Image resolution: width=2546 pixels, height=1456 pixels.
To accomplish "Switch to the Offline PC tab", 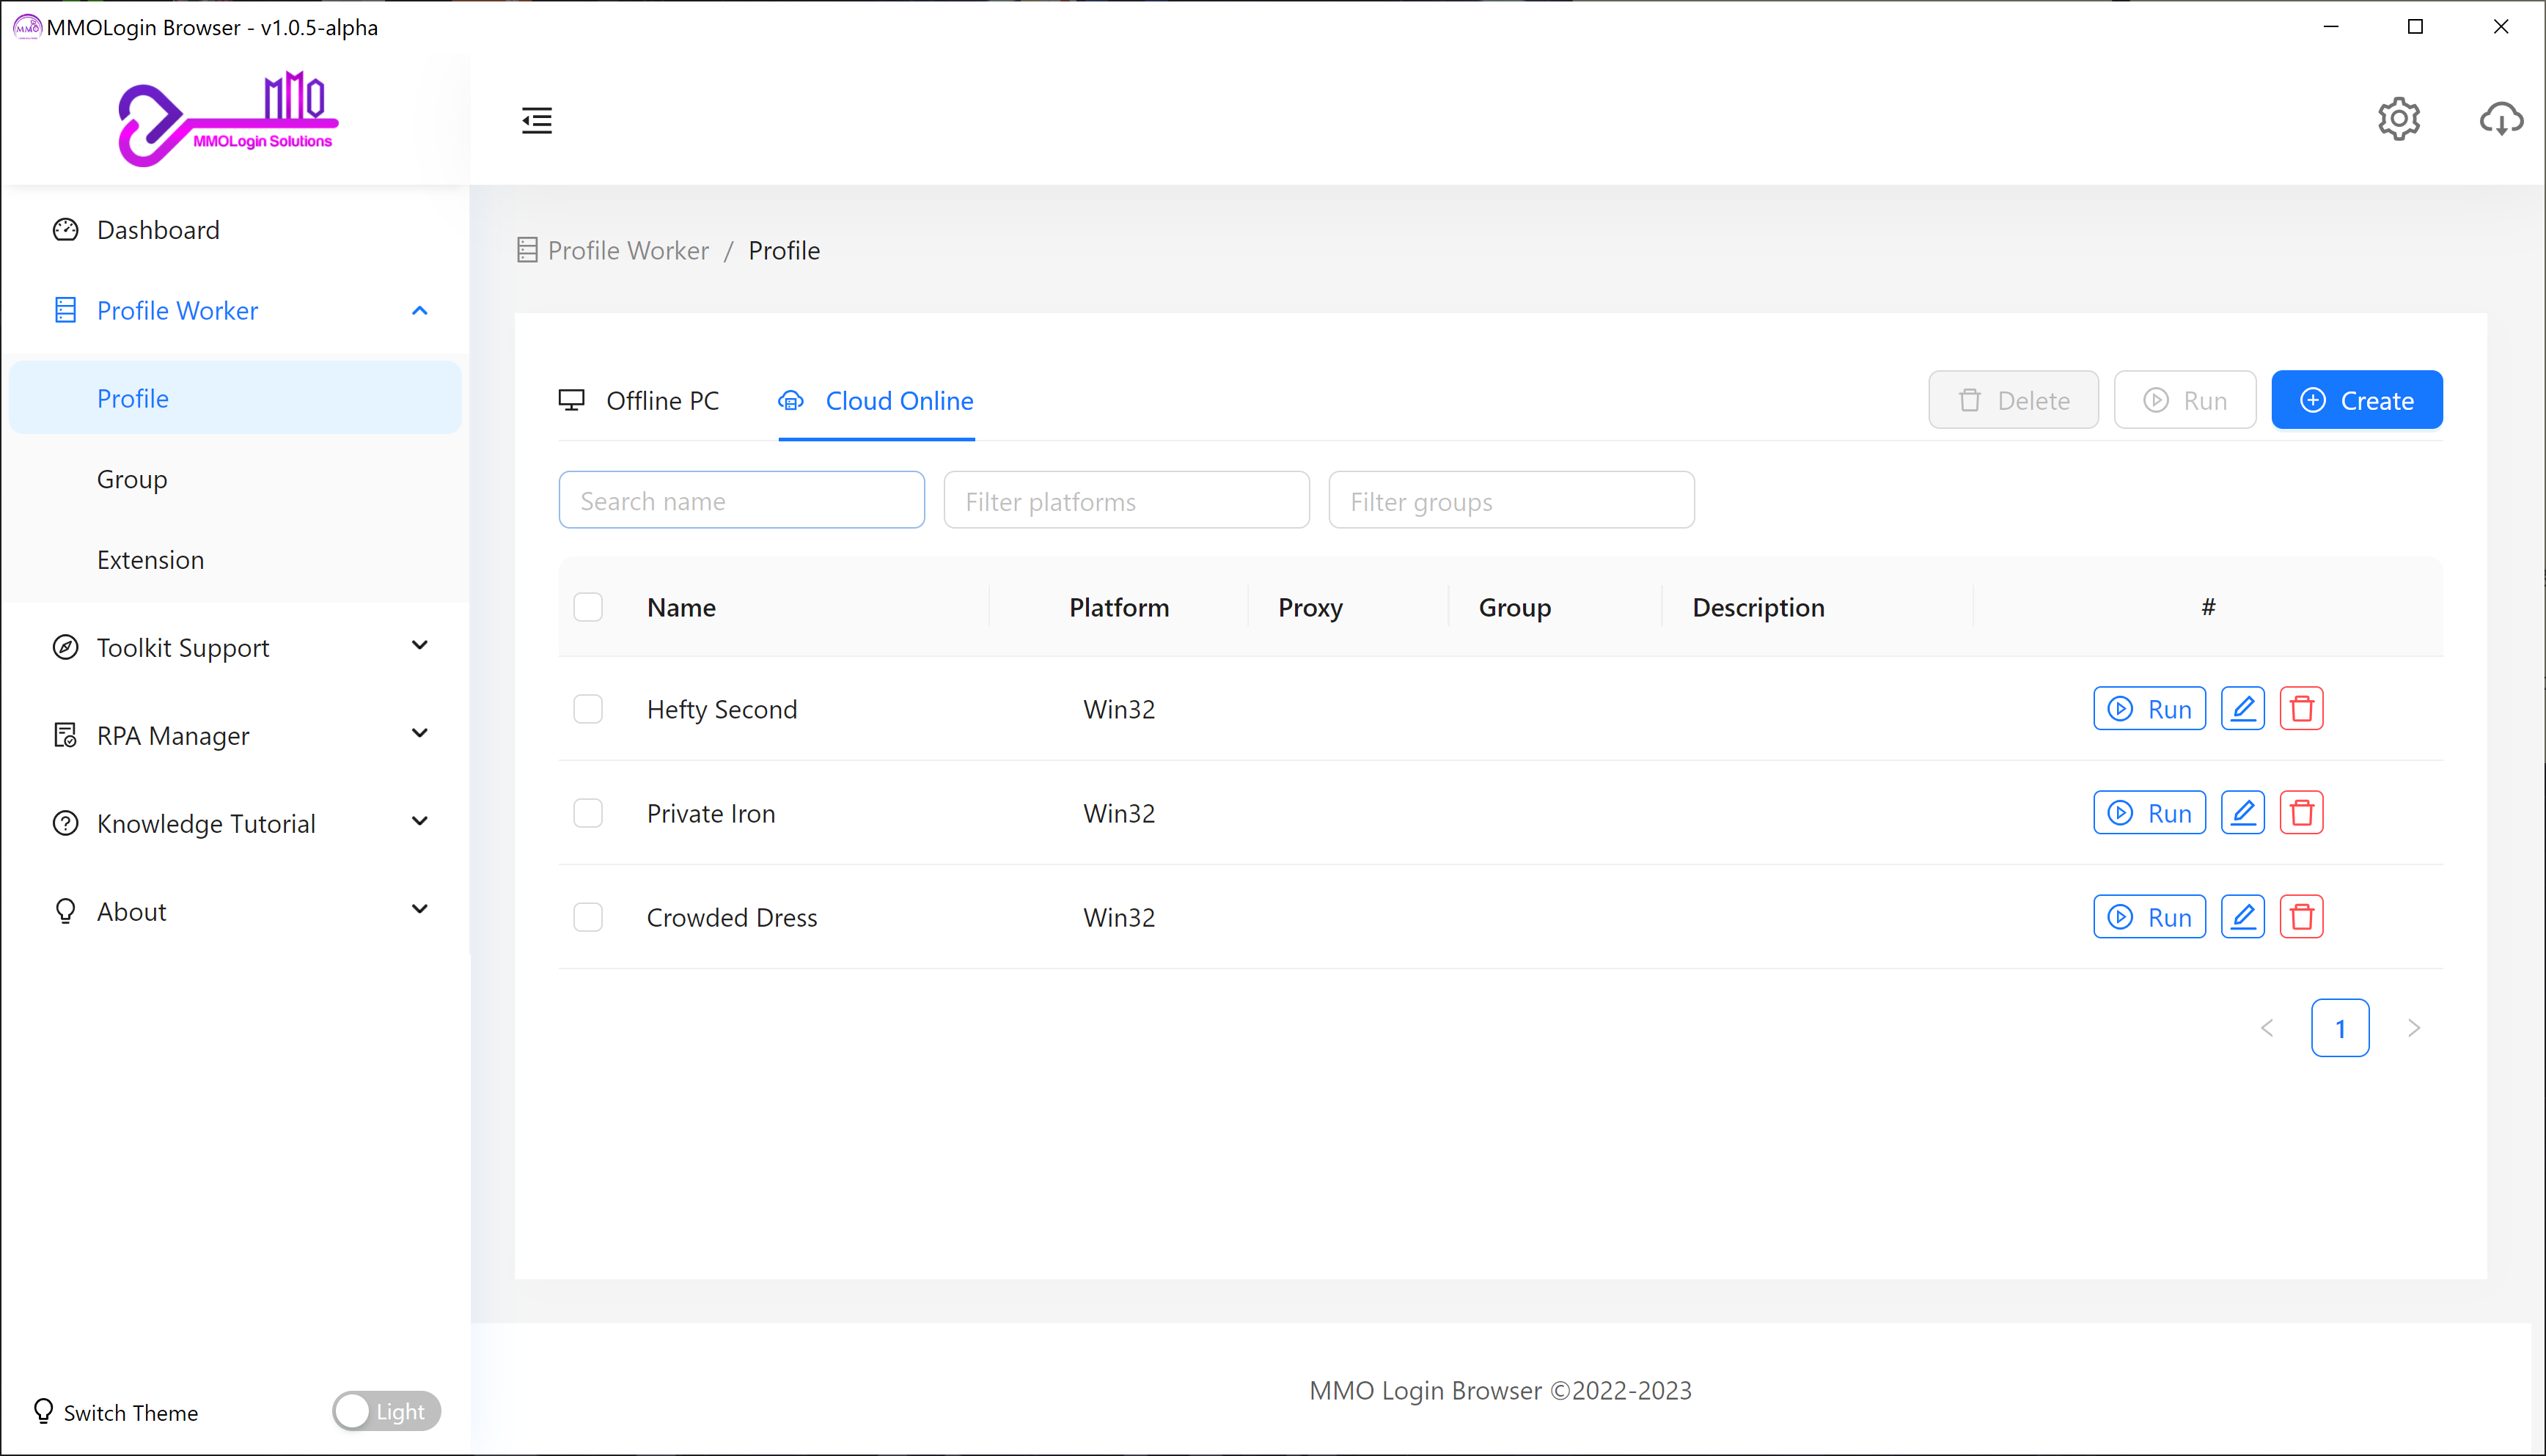I will tap(640, 401).
